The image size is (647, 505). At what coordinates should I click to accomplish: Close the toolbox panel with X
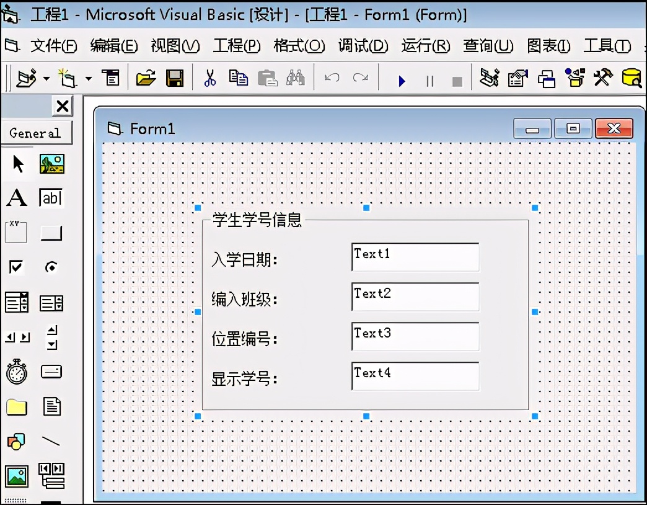point(63,105)
